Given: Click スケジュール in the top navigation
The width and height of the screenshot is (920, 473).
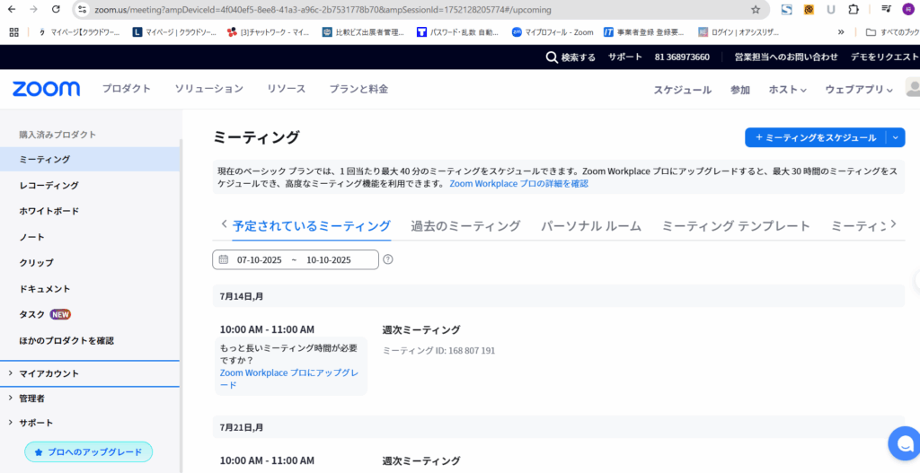Looking at the screenshot, I should pos(683,90).
